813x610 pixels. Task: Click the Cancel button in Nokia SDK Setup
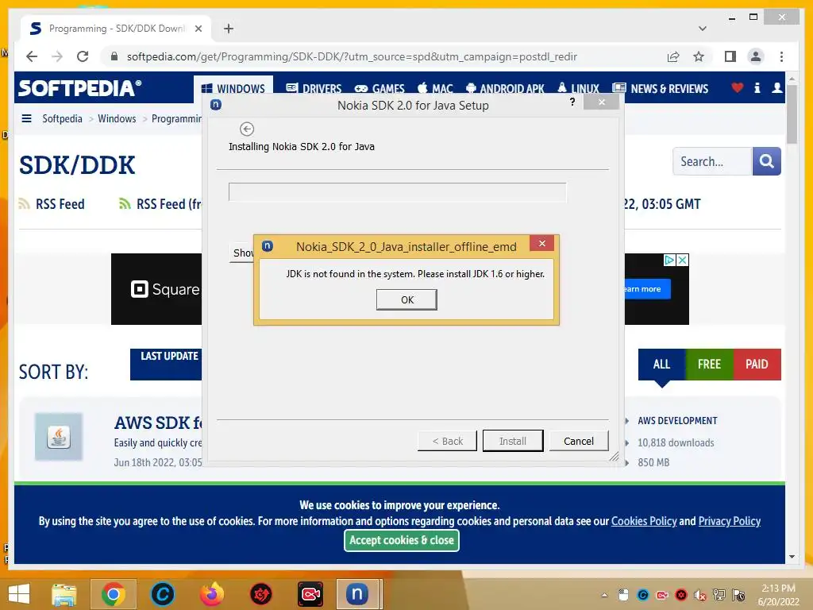coord(579,441)
